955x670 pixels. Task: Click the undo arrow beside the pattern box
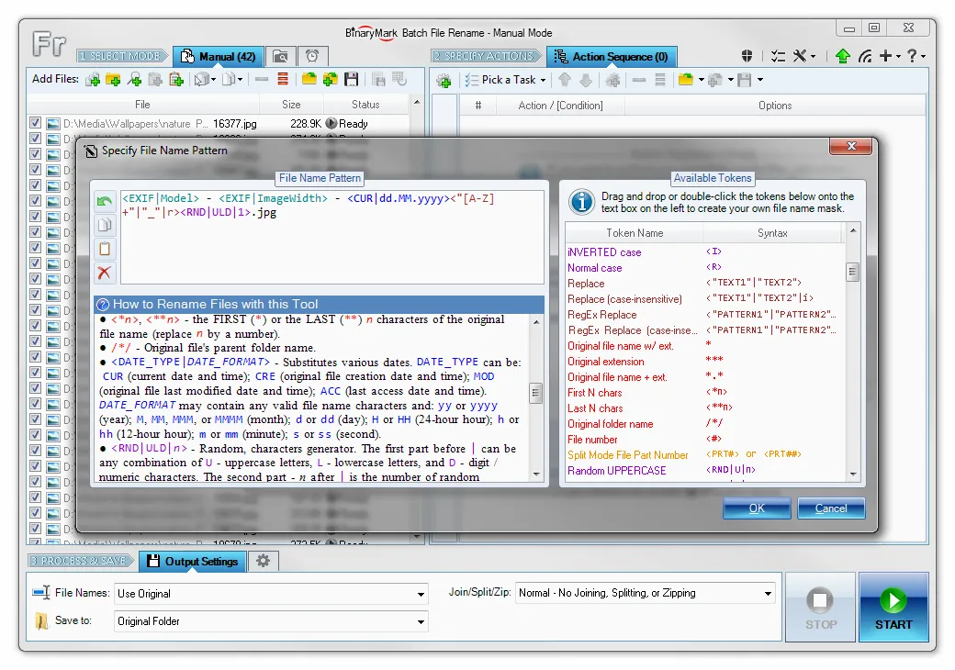click(x=105, y=201)
